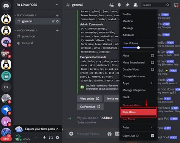Toggle the Mute Soundboard checkbox
Image resolution: width=180 pixels, height=143 pixels.
(153, 63)
